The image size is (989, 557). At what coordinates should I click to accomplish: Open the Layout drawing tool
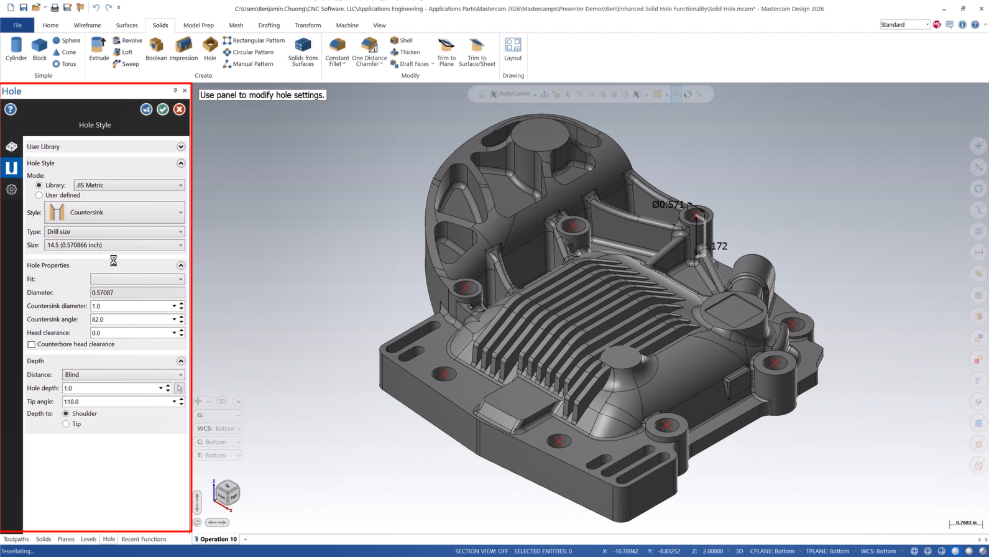point(513,49)
